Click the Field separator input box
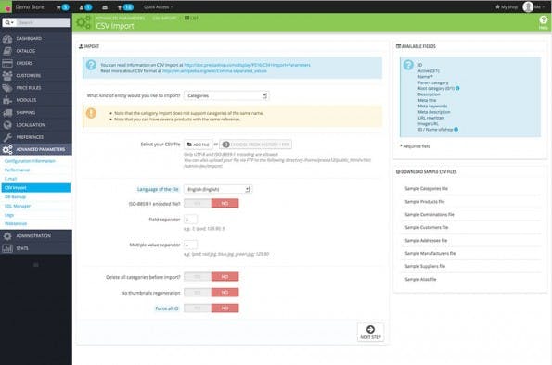The width and height of the screenshot is (552, 365). 190,220
